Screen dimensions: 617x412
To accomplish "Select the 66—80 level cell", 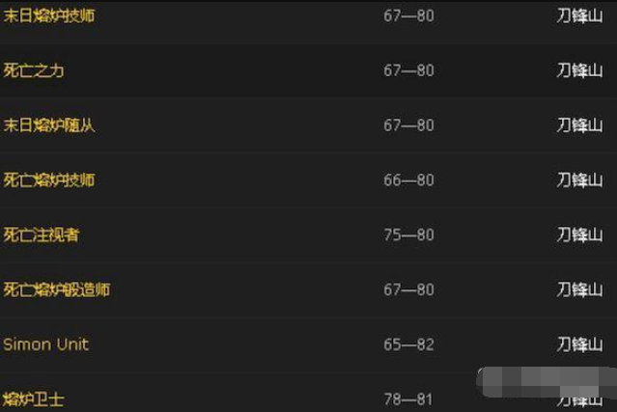I will 408,180.
